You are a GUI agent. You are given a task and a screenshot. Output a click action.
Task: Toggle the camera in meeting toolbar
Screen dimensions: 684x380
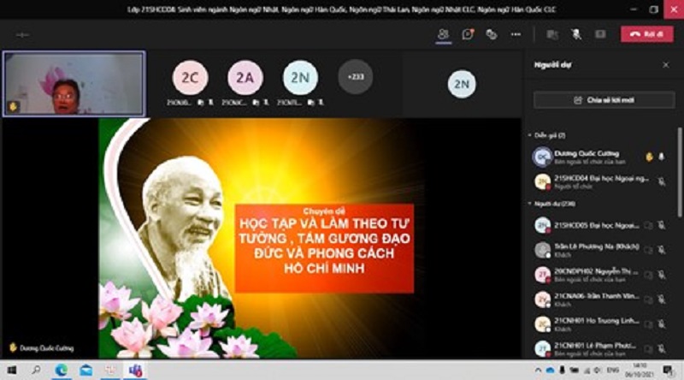click(552, 34)
